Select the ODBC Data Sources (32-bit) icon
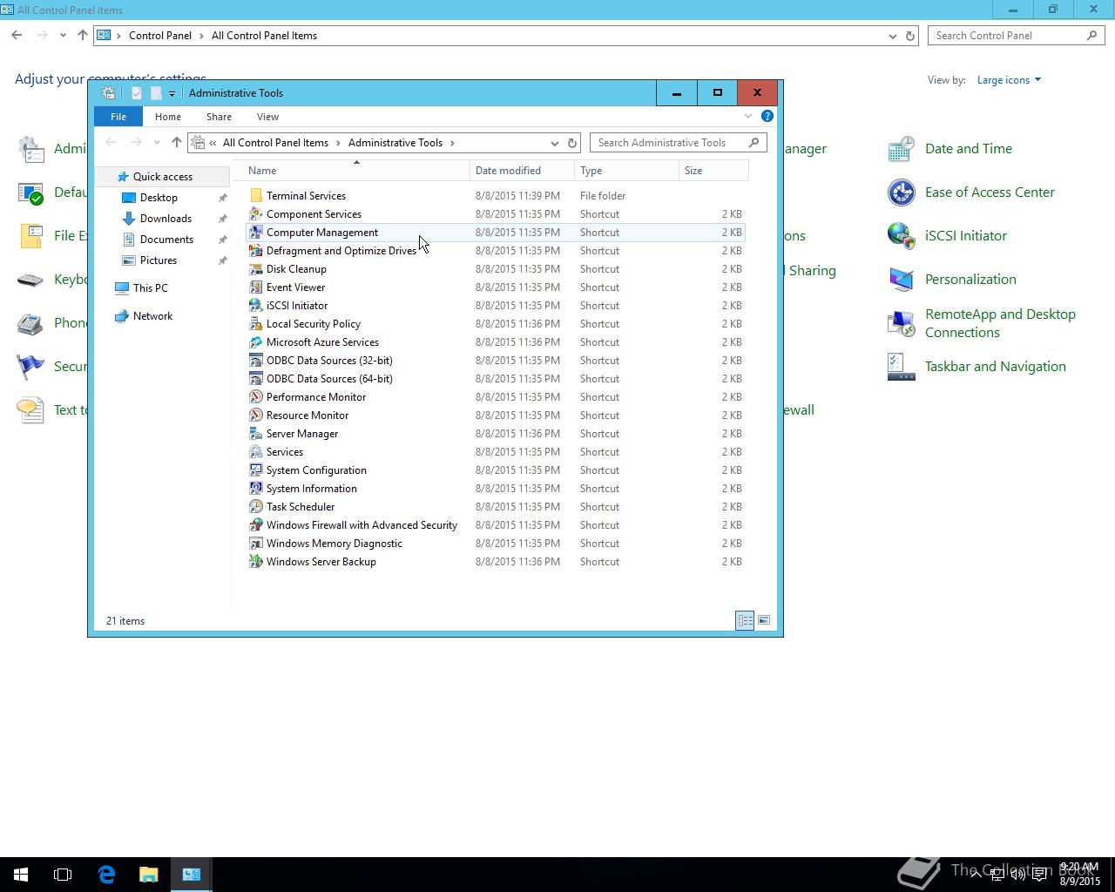 pyautogui.click(x=255, y=361)
